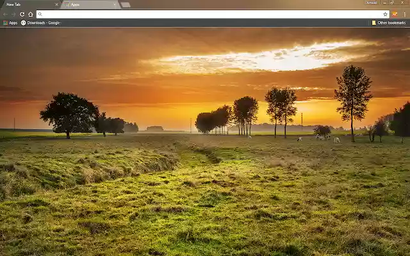The width and height of the screenshot is (410, 256).
Task: Go back with the back arrow
Action: (6, 14)
